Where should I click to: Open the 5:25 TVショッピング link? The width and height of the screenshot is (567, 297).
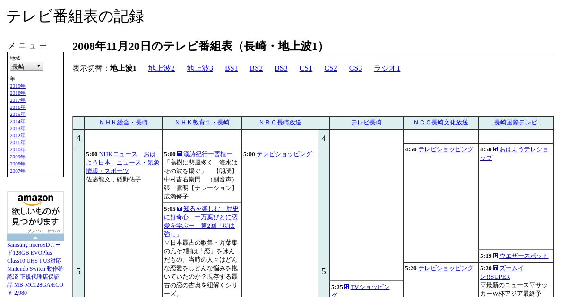[361, 291]
